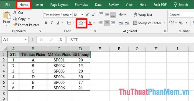This screenshot has height=101, width=194.
Task: Open General number format dropdown
Action: (181, 15)
